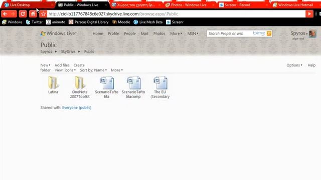Open the Twitter bookmark
Screen dimensions: 321x180
pos(34,22)
